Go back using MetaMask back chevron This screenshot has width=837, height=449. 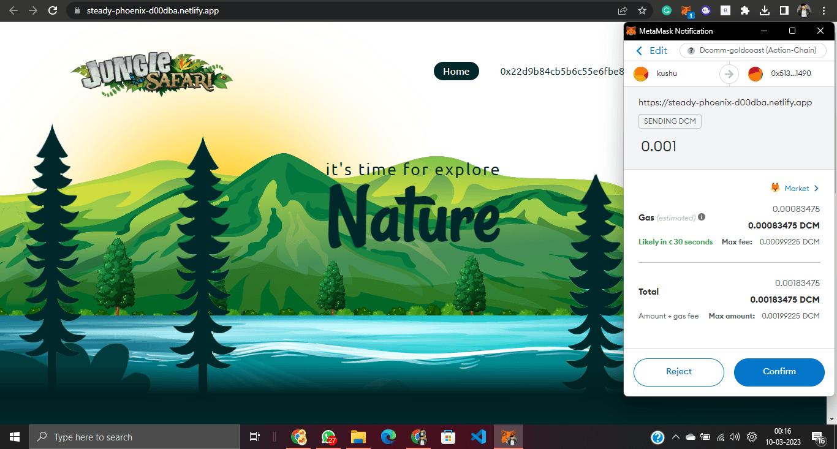click(x=640, y=51)
